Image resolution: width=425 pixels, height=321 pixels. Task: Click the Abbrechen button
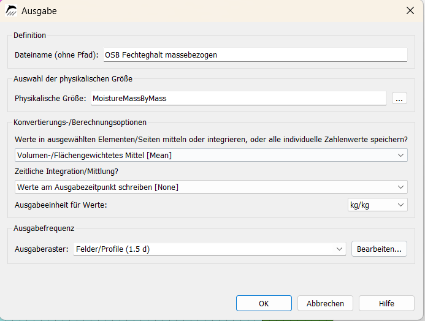tap(325, 303)
